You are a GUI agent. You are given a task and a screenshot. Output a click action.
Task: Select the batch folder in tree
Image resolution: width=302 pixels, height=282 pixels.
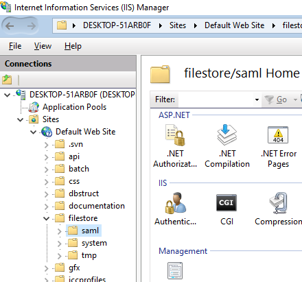tap(79, 169)
